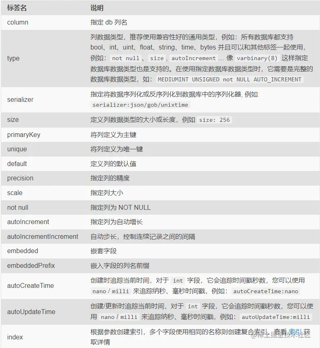Click the milli code snippet in autoCreateTime row
This screenshot has height=348, width=320.
pyautogui.click(x=120, y=291)
